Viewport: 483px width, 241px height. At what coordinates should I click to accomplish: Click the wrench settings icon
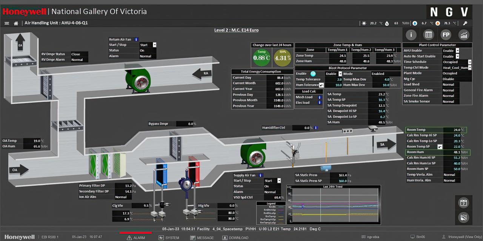coord(465,23)
